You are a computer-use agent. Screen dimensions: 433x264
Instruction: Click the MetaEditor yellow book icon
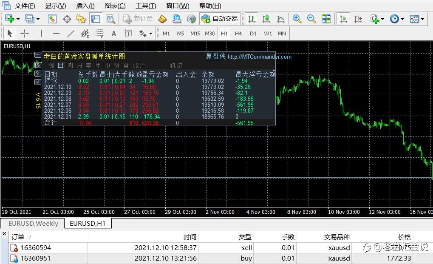click(162, 19)
